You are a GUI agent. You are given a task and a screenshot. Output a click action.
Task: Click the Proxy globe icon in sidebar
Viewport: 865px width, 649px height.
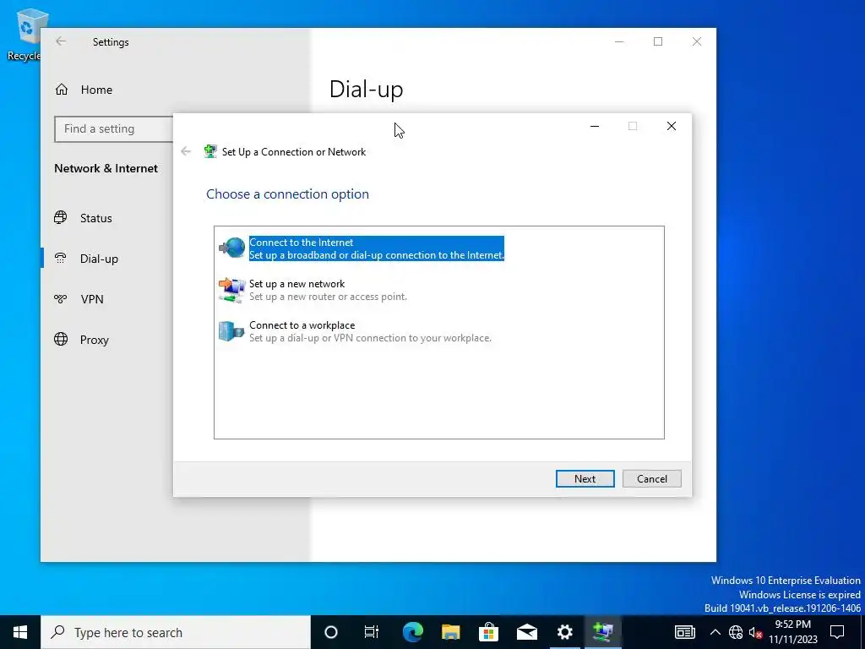click(61, 339)
